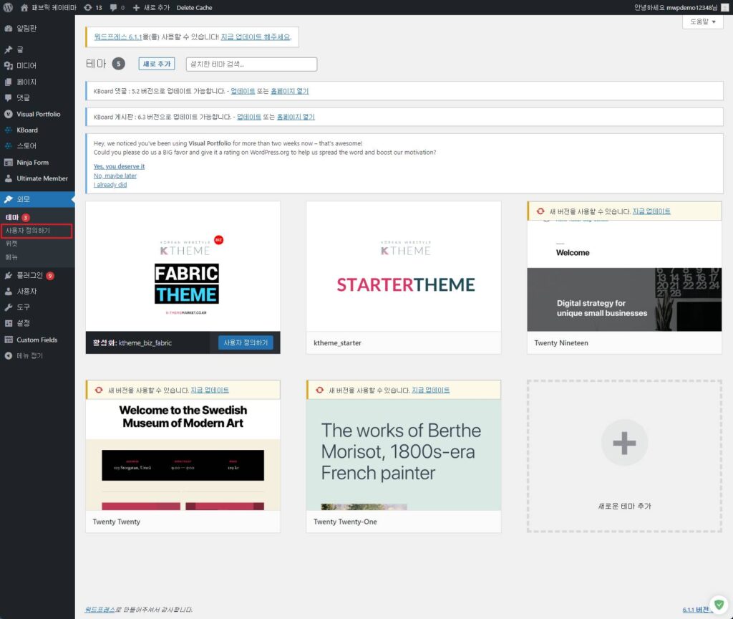The height and width of the screenshot is (619, 733).
Task: Click the Twenty Nineteen theme name label
Action: tap(561, 343)
